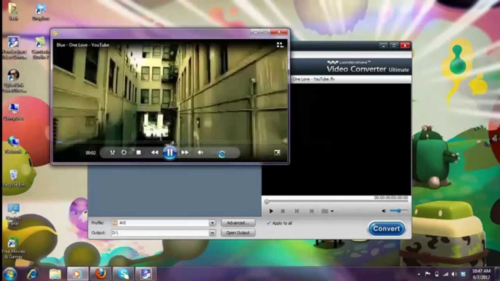Browse for the output folder
This screenshot has width=500, height=281.
click(212, 233)
